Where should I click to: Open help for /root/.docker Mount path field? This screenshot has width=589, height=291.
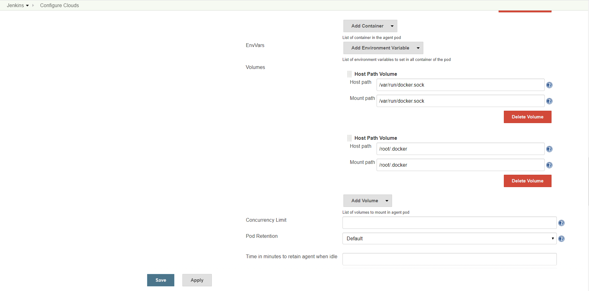549,165
